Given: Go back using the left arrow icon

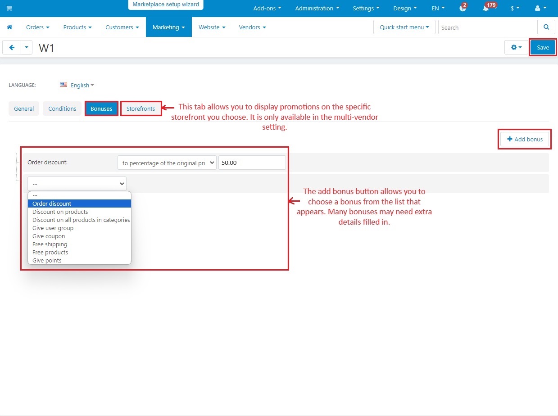Looking at the screenshot, I should click(x=12, y=47).
